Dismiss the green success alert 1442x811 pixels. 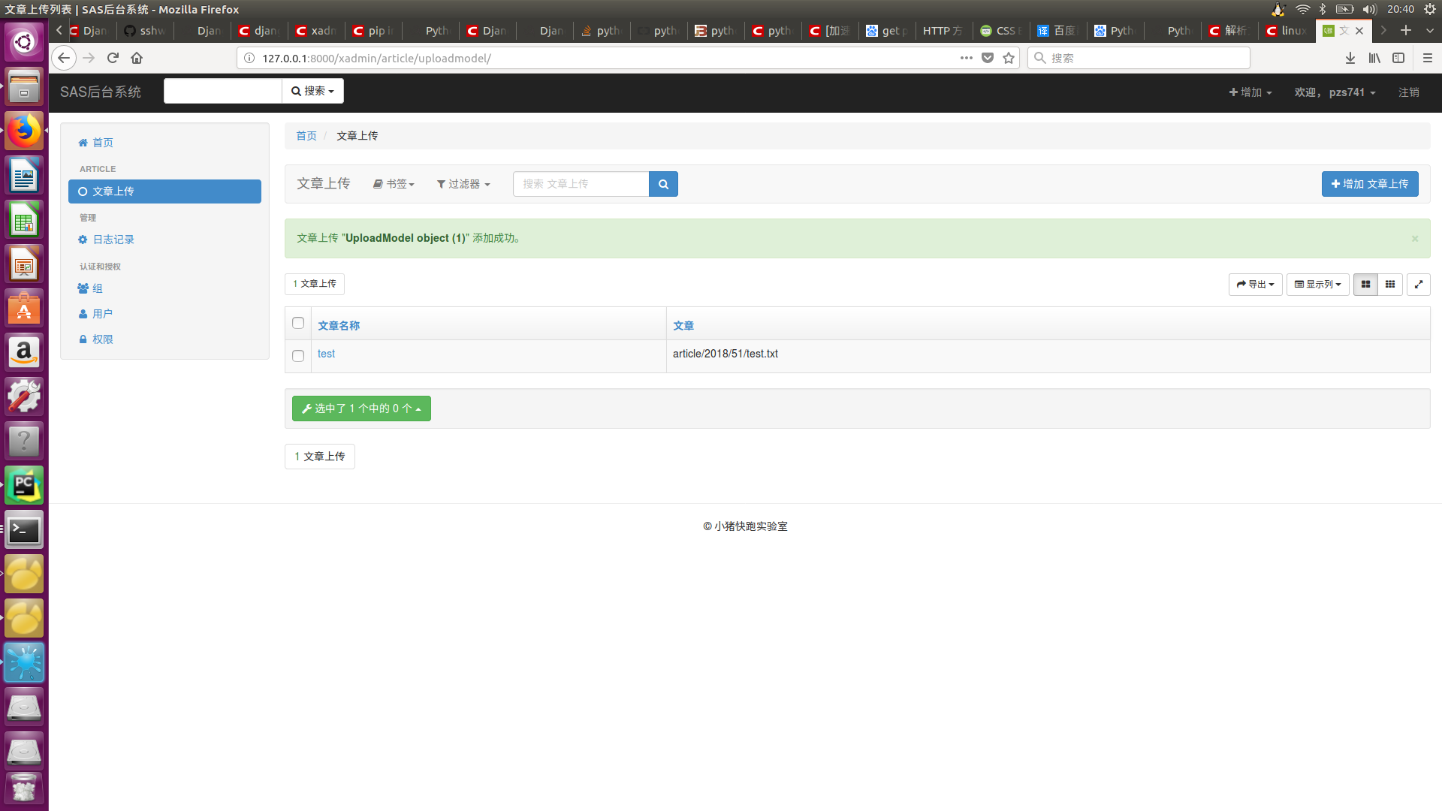click(1414, 239)
